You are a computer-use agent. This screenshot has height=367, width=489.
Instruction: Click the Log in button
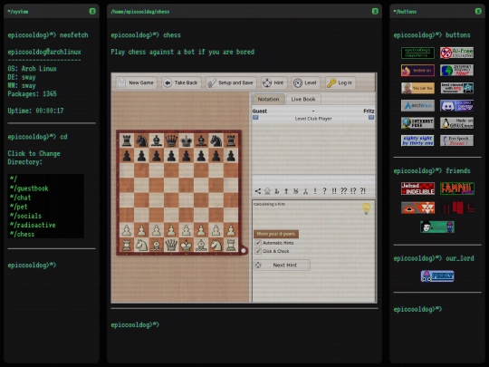[340, 82]
